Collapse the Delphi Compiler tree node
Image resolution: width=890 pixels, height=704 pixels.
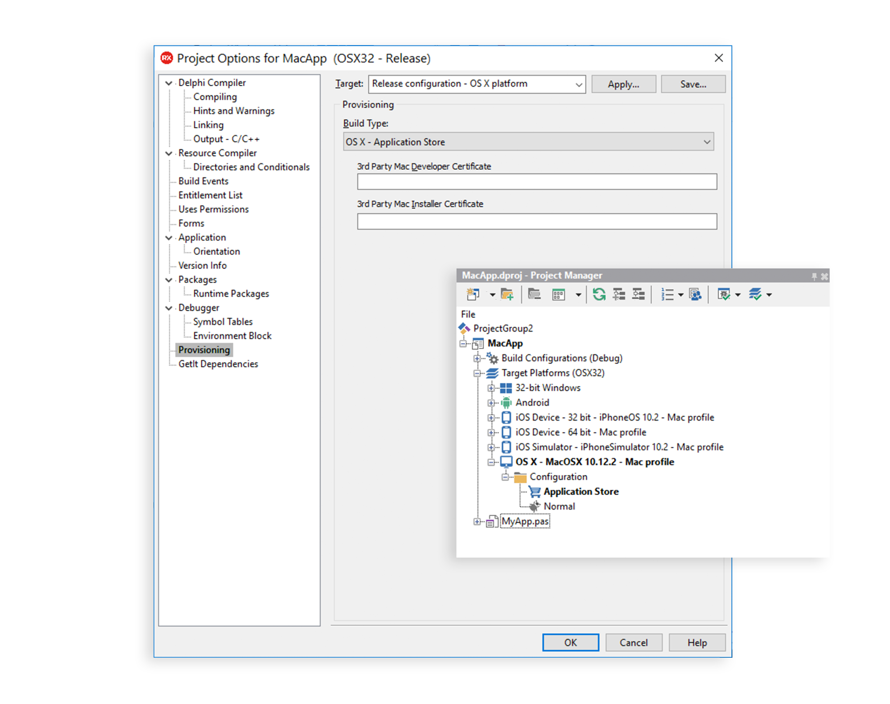pos(169,83)
